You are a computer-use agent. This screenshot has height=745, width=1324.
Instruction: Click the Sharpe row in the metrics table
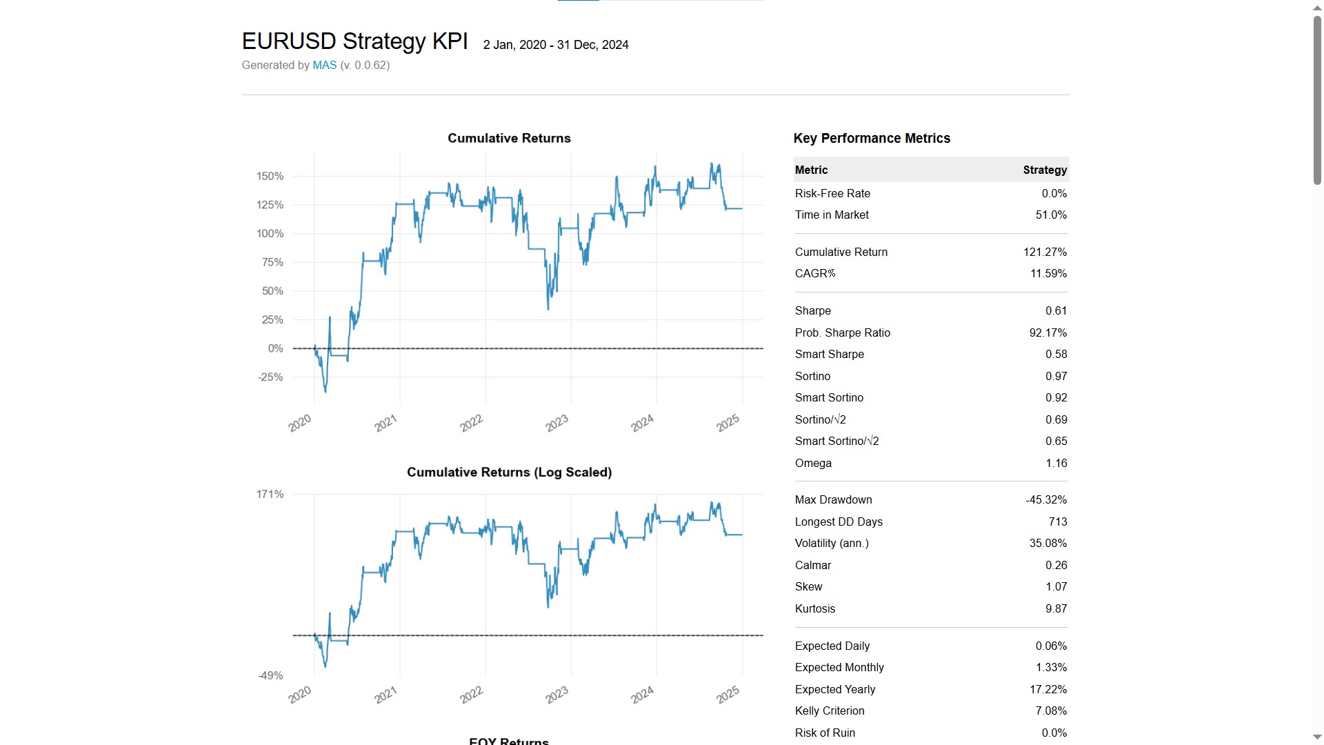click(931, 310)
